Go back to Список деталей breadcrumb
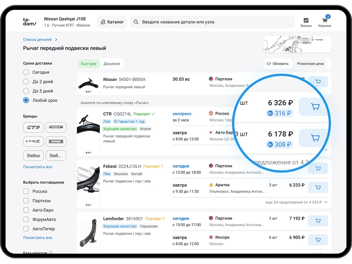352x264 pixels. click(x=37, y=39)
